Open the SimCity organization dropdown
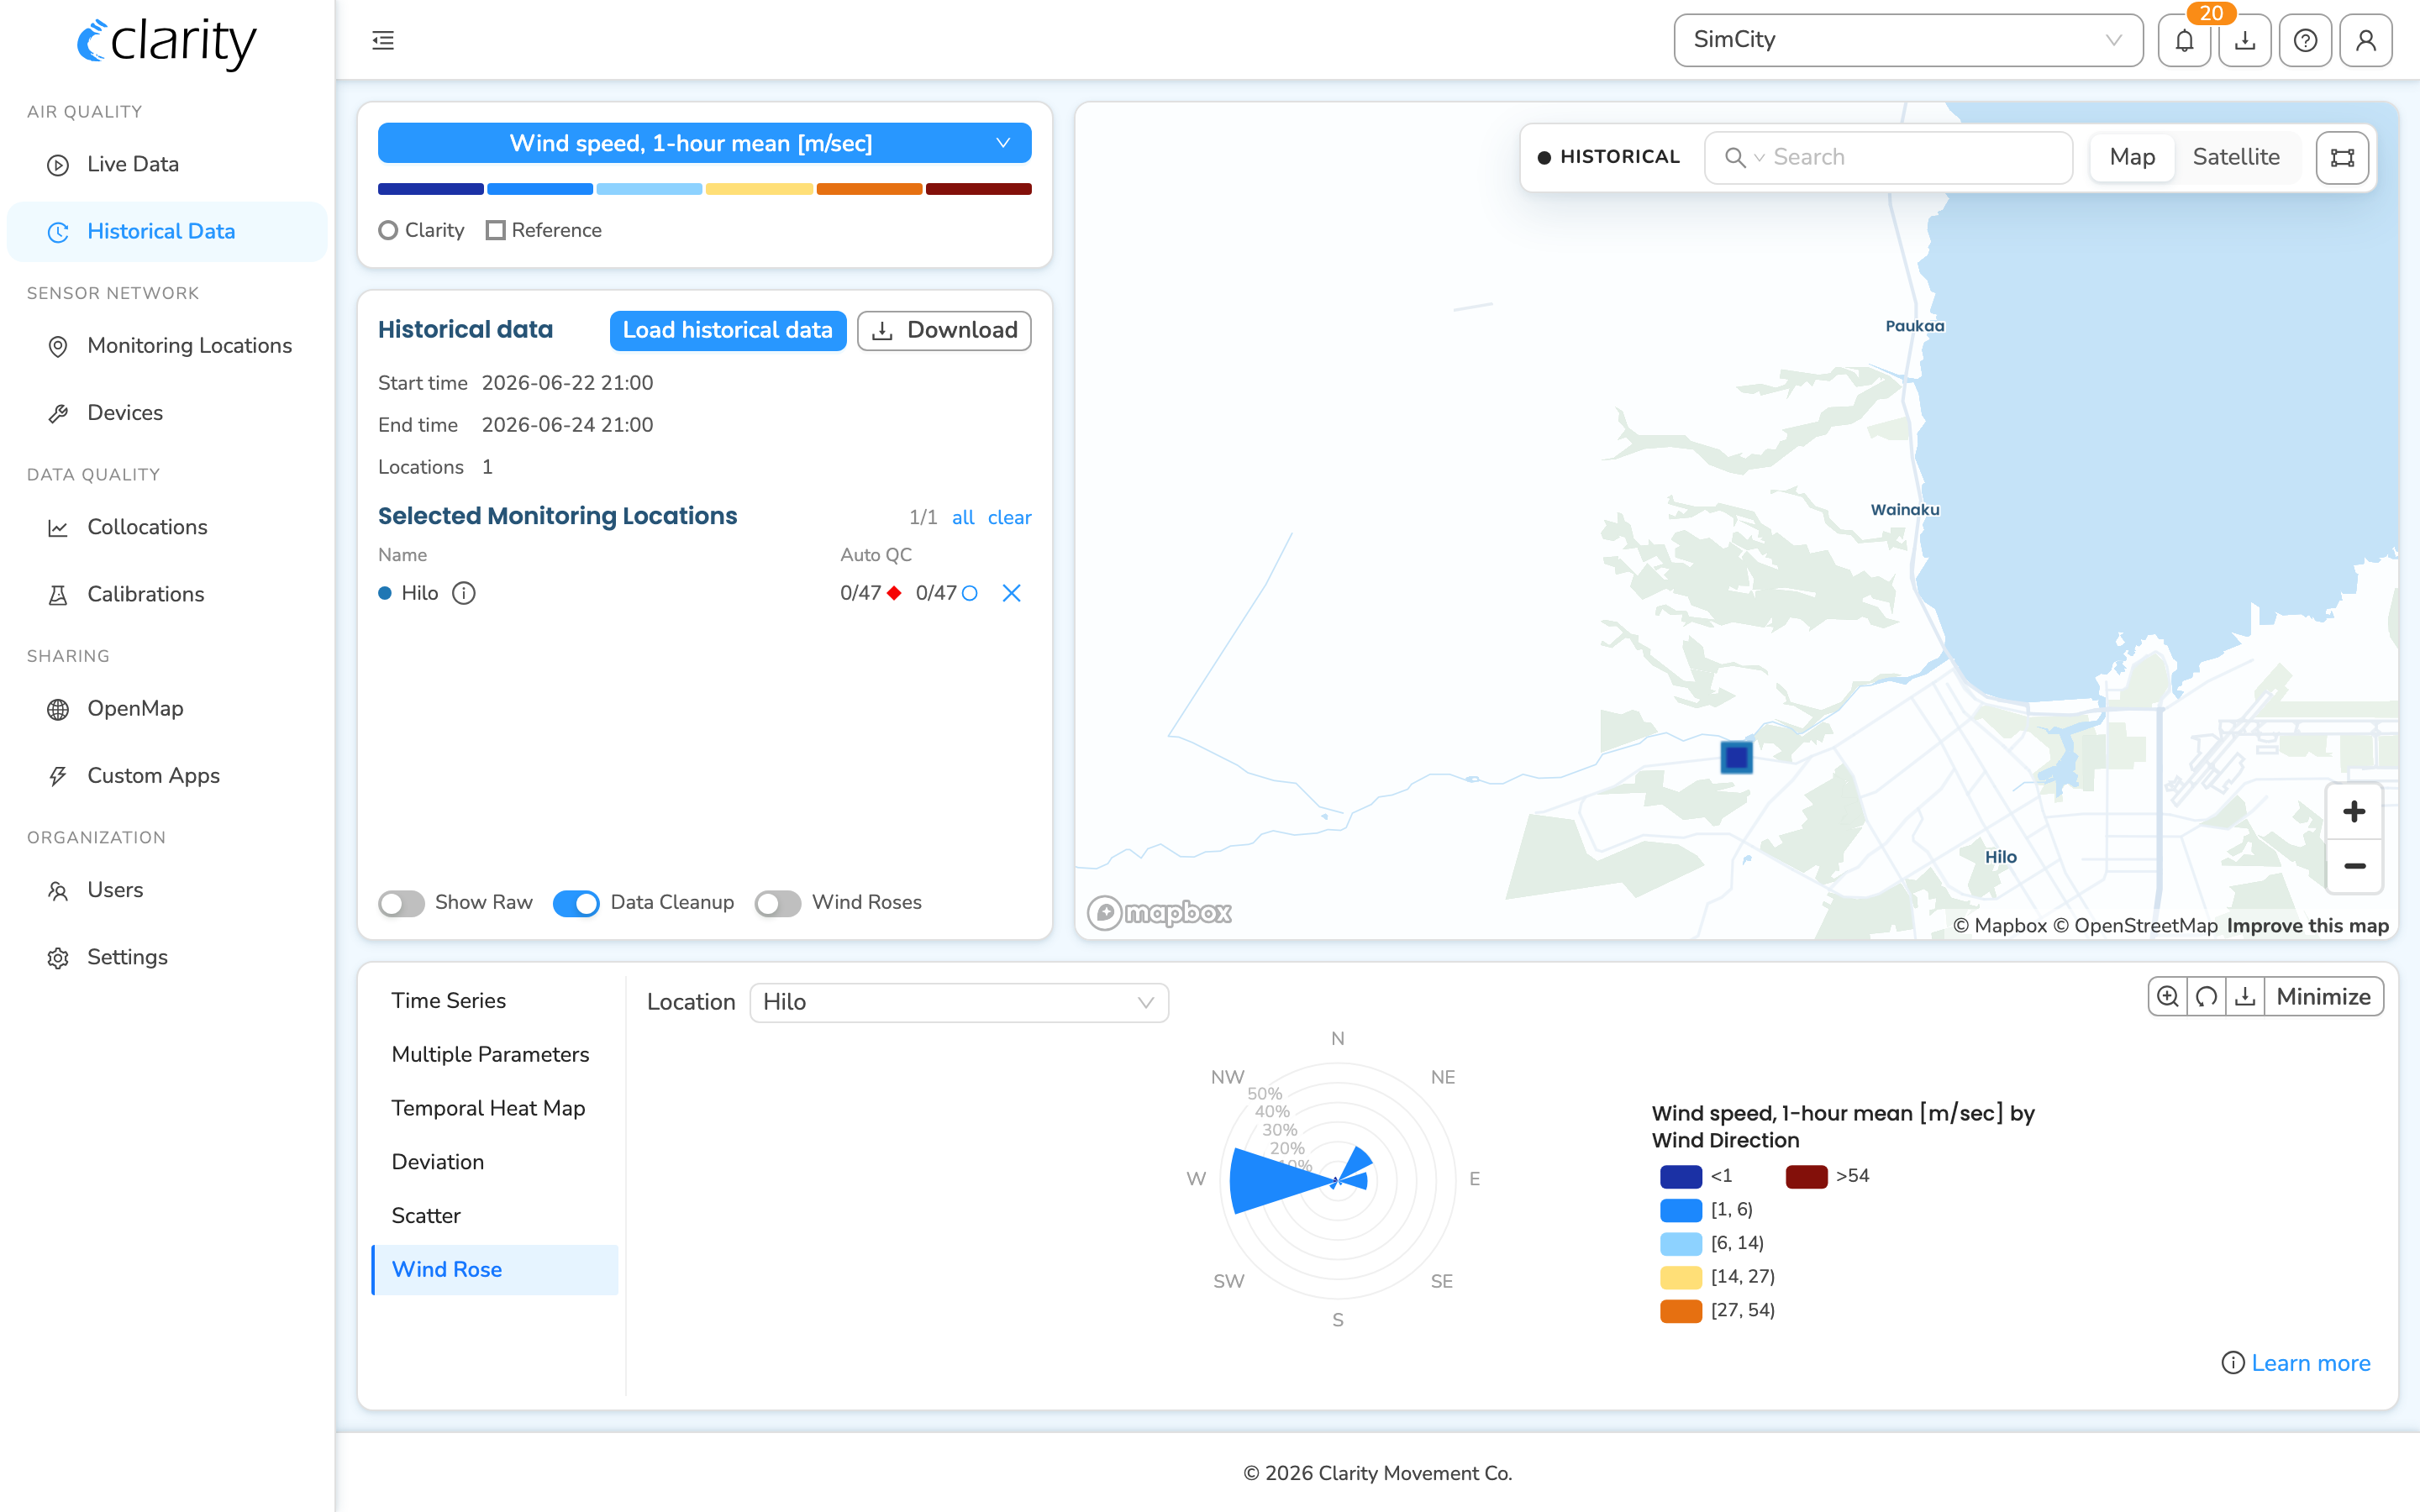The width and height of the screenshot is (2420, 1512). tap(1908, 40)
